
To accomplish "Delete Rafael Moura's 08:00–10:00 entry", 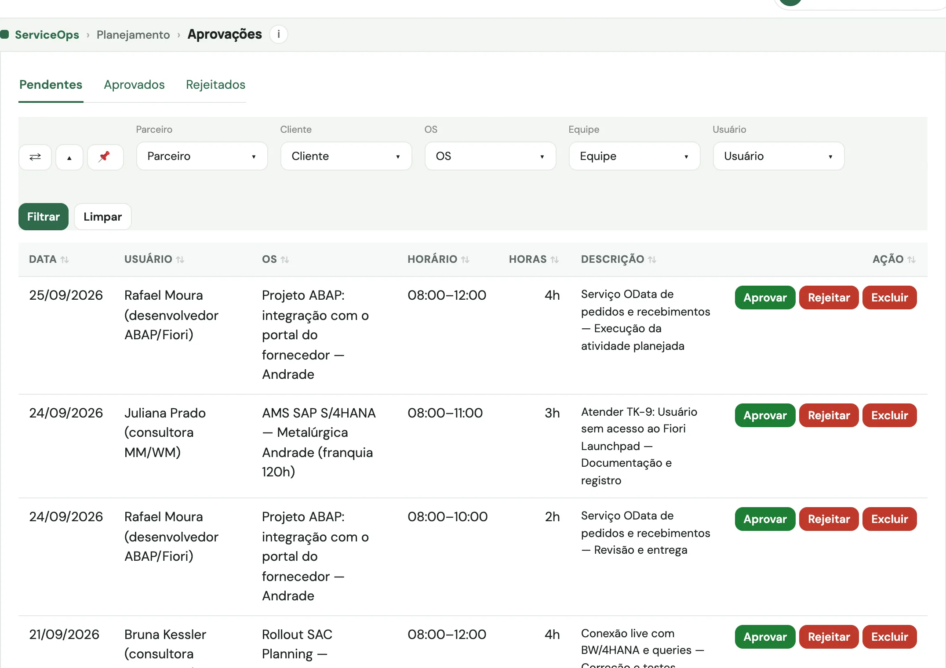I will (x=890, y=519).
